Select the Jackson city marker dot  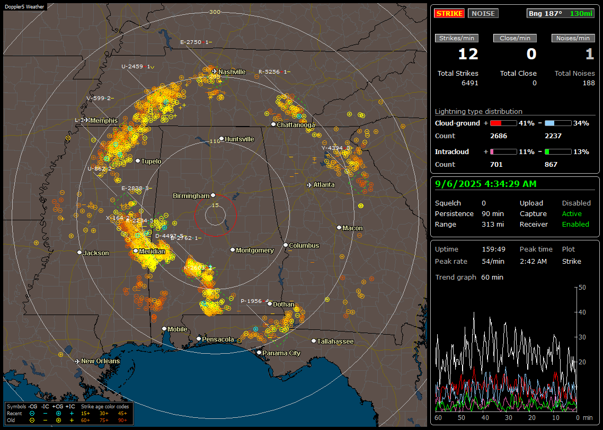pos(79,253)
